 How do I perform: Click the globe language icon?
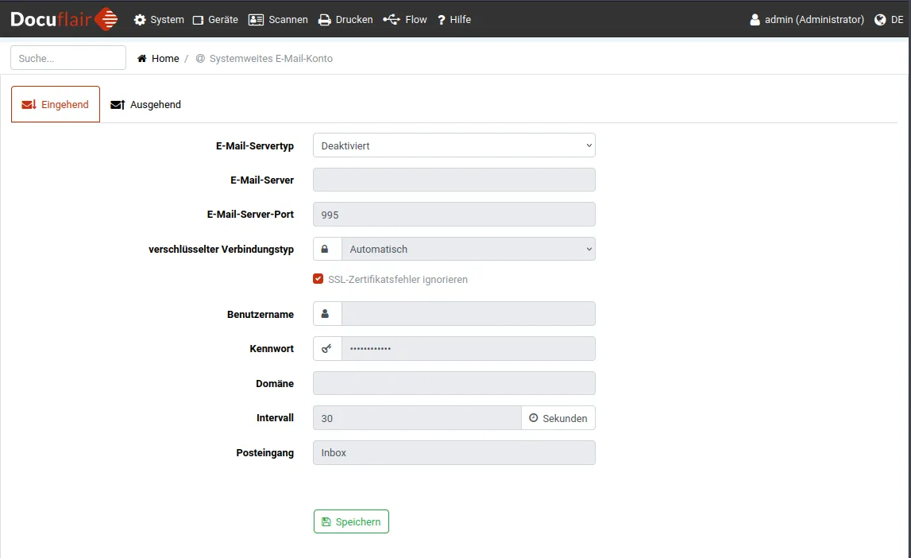880,20
